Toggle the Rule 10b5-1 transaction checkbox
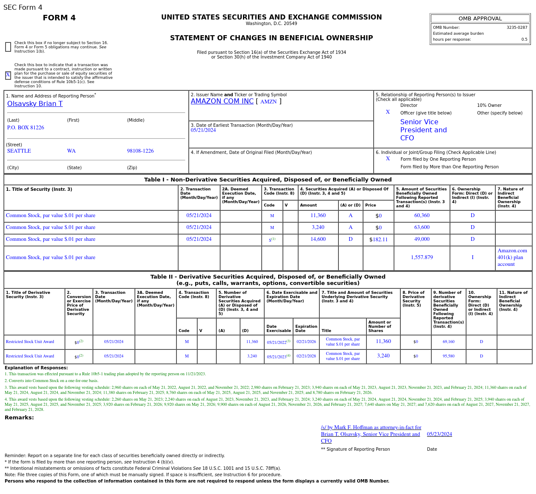536x494 pixels. (x=8, y=75)
